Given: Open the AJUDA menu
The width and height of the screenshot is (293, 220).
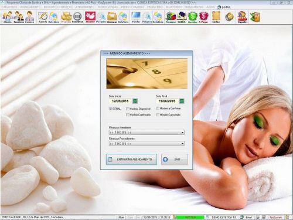Looking at the screenshot, I should click(x=210, y=7).
